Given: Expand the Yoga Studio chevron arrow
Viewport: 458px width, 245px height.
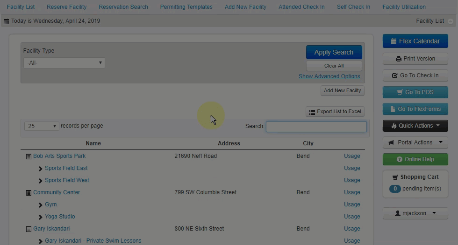Looking at the screenshot, I should [41, 217].
